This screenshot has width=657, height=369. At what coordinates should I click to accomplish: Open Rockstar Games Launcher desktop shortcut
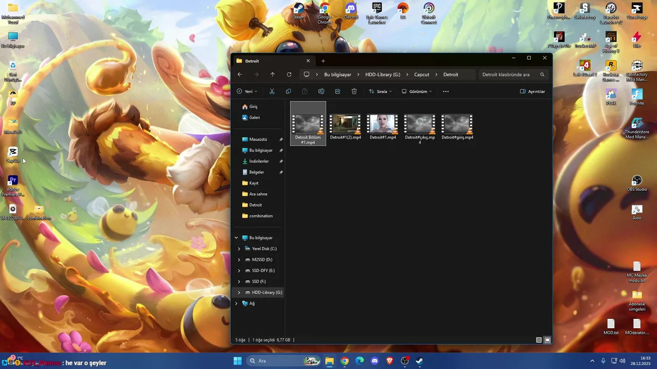click(611, 71)
